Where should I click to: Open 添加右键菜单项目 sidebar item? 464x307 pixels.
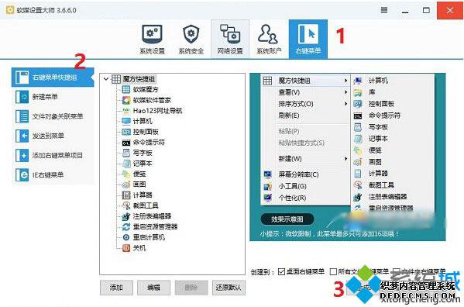pos(53,155)
